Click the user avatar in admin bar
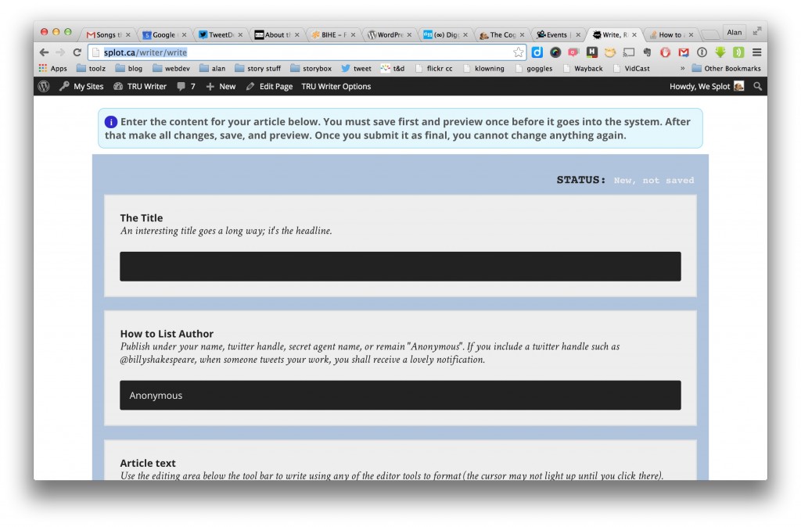 click(738, 86)
